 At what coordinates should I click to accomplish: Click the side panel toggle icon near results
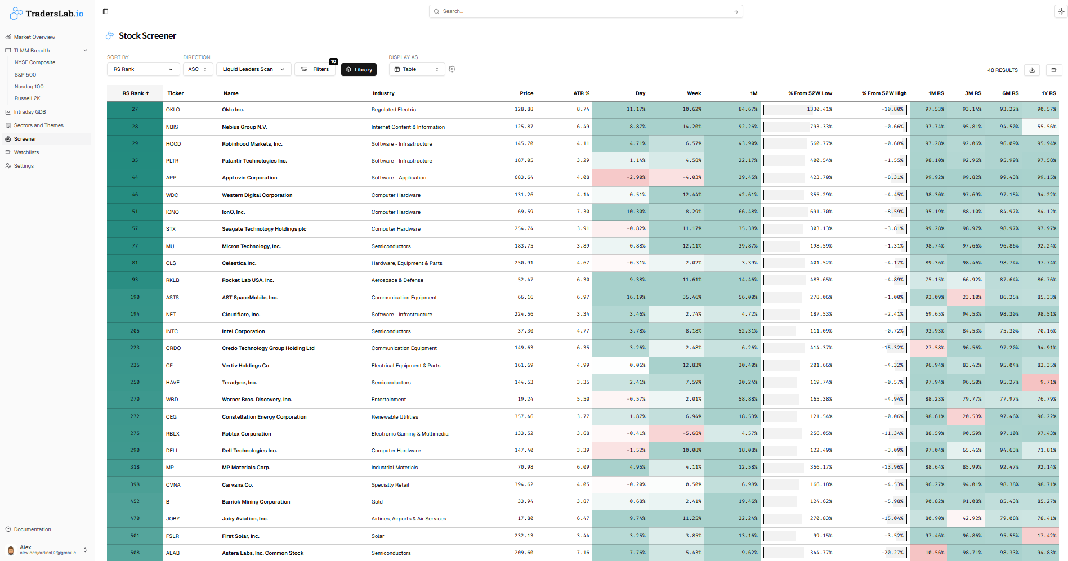pyautogui.click(x=1054, y=70)
